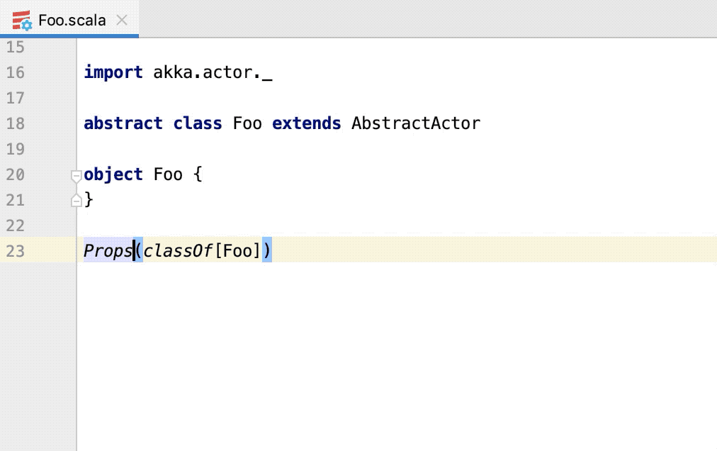The image size is (717, 451).
Task: Collapse the Foo object code block
Action: (75, 174)
